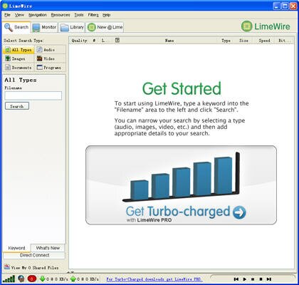Click the blue arrow on Turbo-charged banner
Viewport: 299px width, 285px height.
[x=239, y=212]
